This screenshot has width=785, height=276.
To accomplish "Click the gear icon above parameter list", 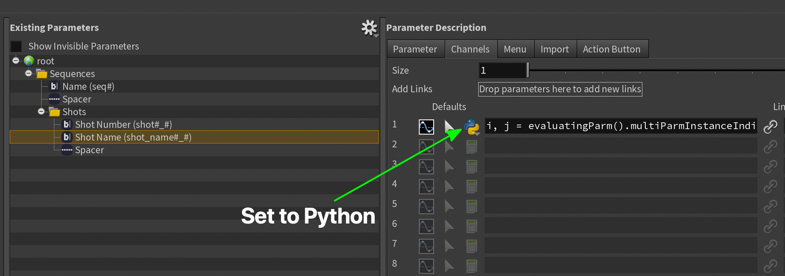I will click(x=369, y=28).
